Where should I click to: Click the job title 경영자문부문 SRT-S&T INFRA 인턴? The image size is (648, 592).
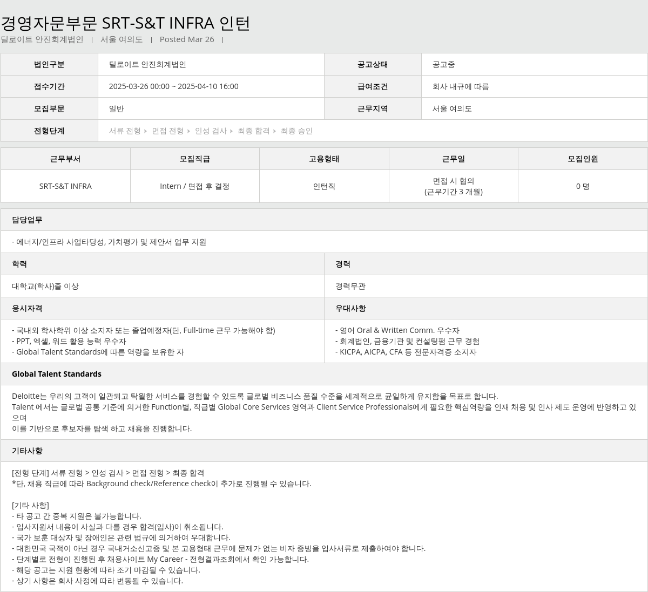point(126,23)
